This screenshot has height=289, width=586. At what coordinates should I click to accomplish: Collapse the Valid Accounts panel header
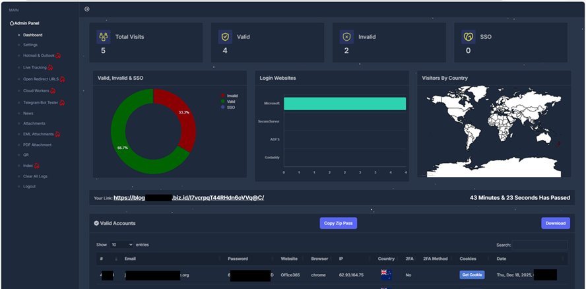[x=96, y=224]
